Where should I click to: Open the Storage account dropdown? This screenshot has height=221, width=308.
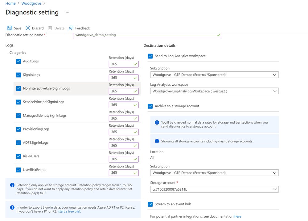coord(214,189)
